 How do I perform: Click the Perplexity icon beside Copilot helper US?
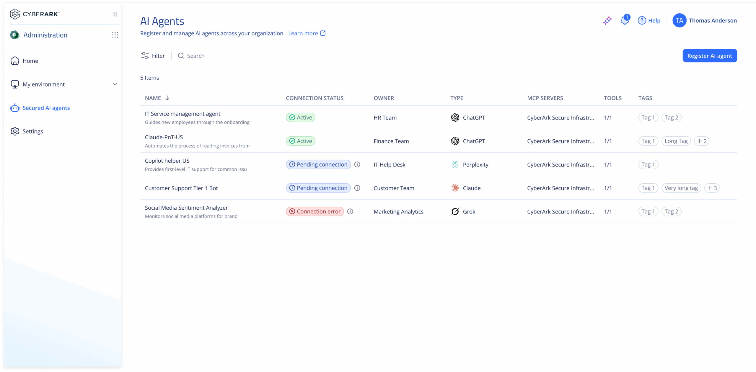455,164
